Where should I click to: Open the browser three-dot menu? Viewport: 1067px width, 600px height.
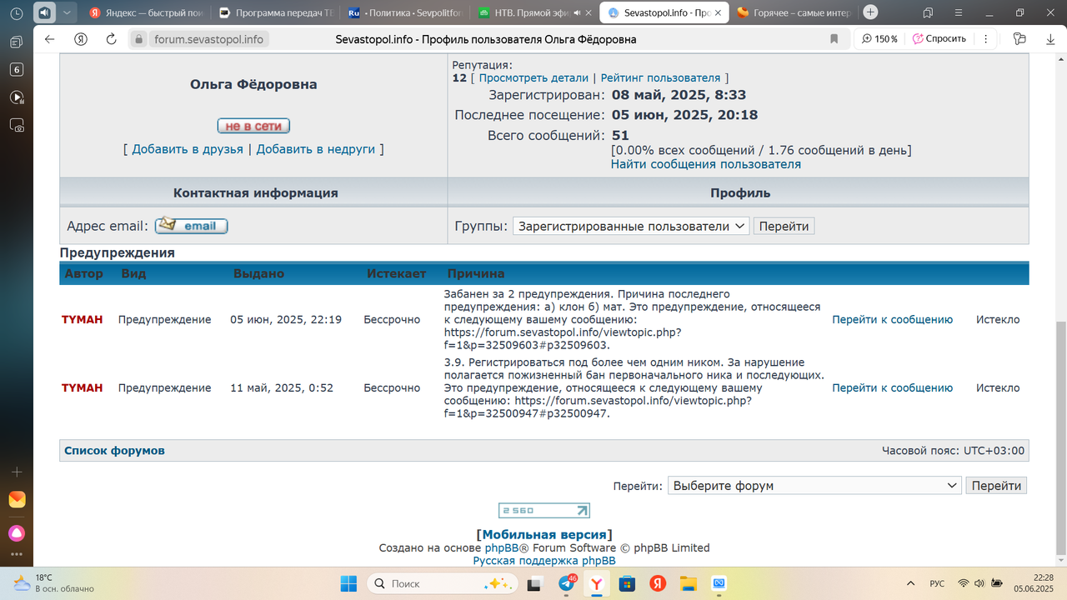[986, 38]
